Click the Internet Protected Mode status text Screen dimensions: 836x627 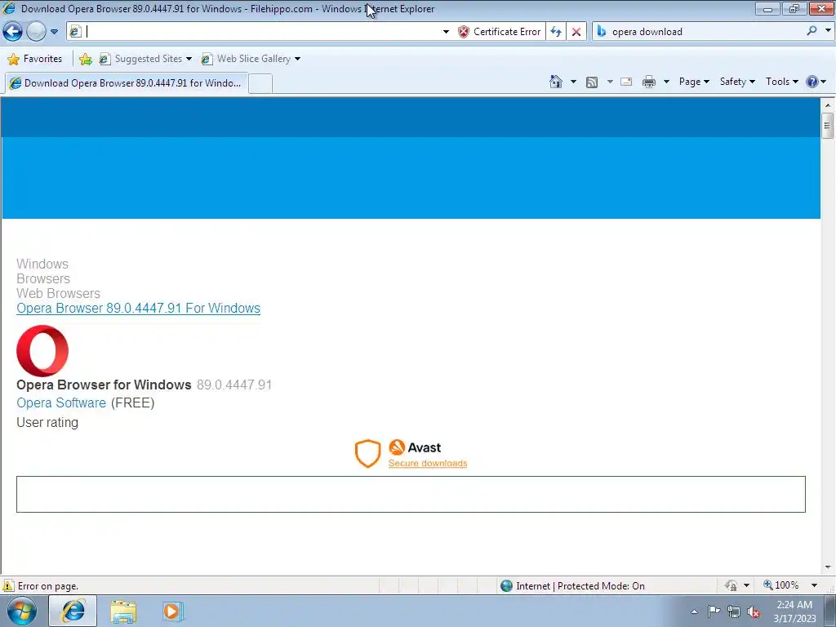coord(580,586)
